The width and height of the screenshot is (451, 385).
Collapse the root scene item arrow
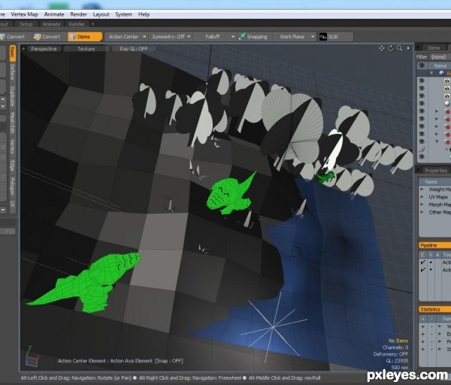click(431, 73)
